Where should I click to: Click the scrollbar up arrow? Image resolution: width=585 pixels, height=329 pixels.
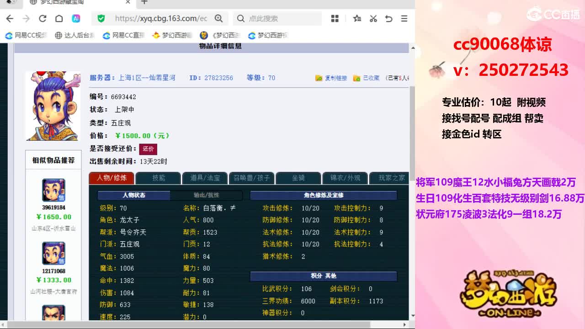pos(413,47)
